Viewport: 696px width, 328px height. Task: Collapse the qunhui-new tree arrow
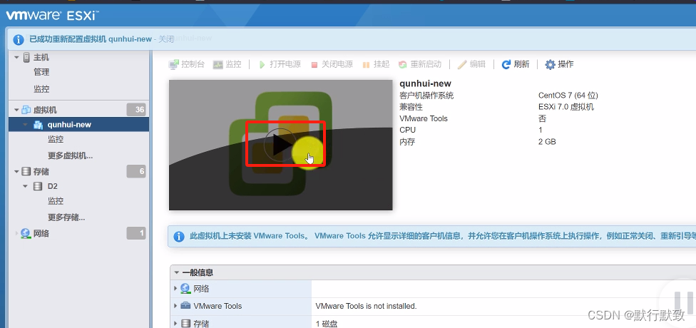coord(25,125)
